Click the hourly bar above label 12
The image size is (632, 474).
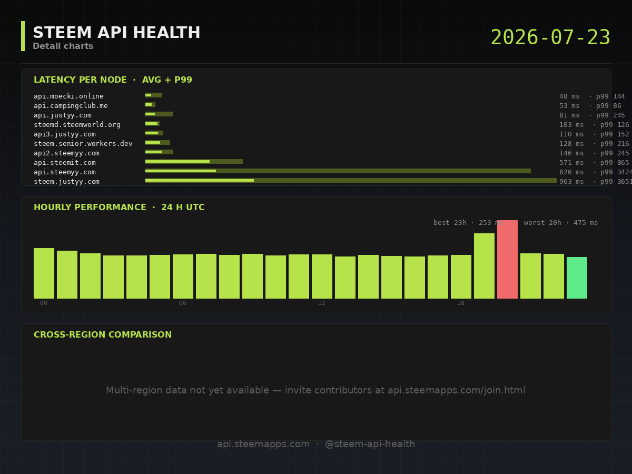pyautogui.click(x=322, y=276)
